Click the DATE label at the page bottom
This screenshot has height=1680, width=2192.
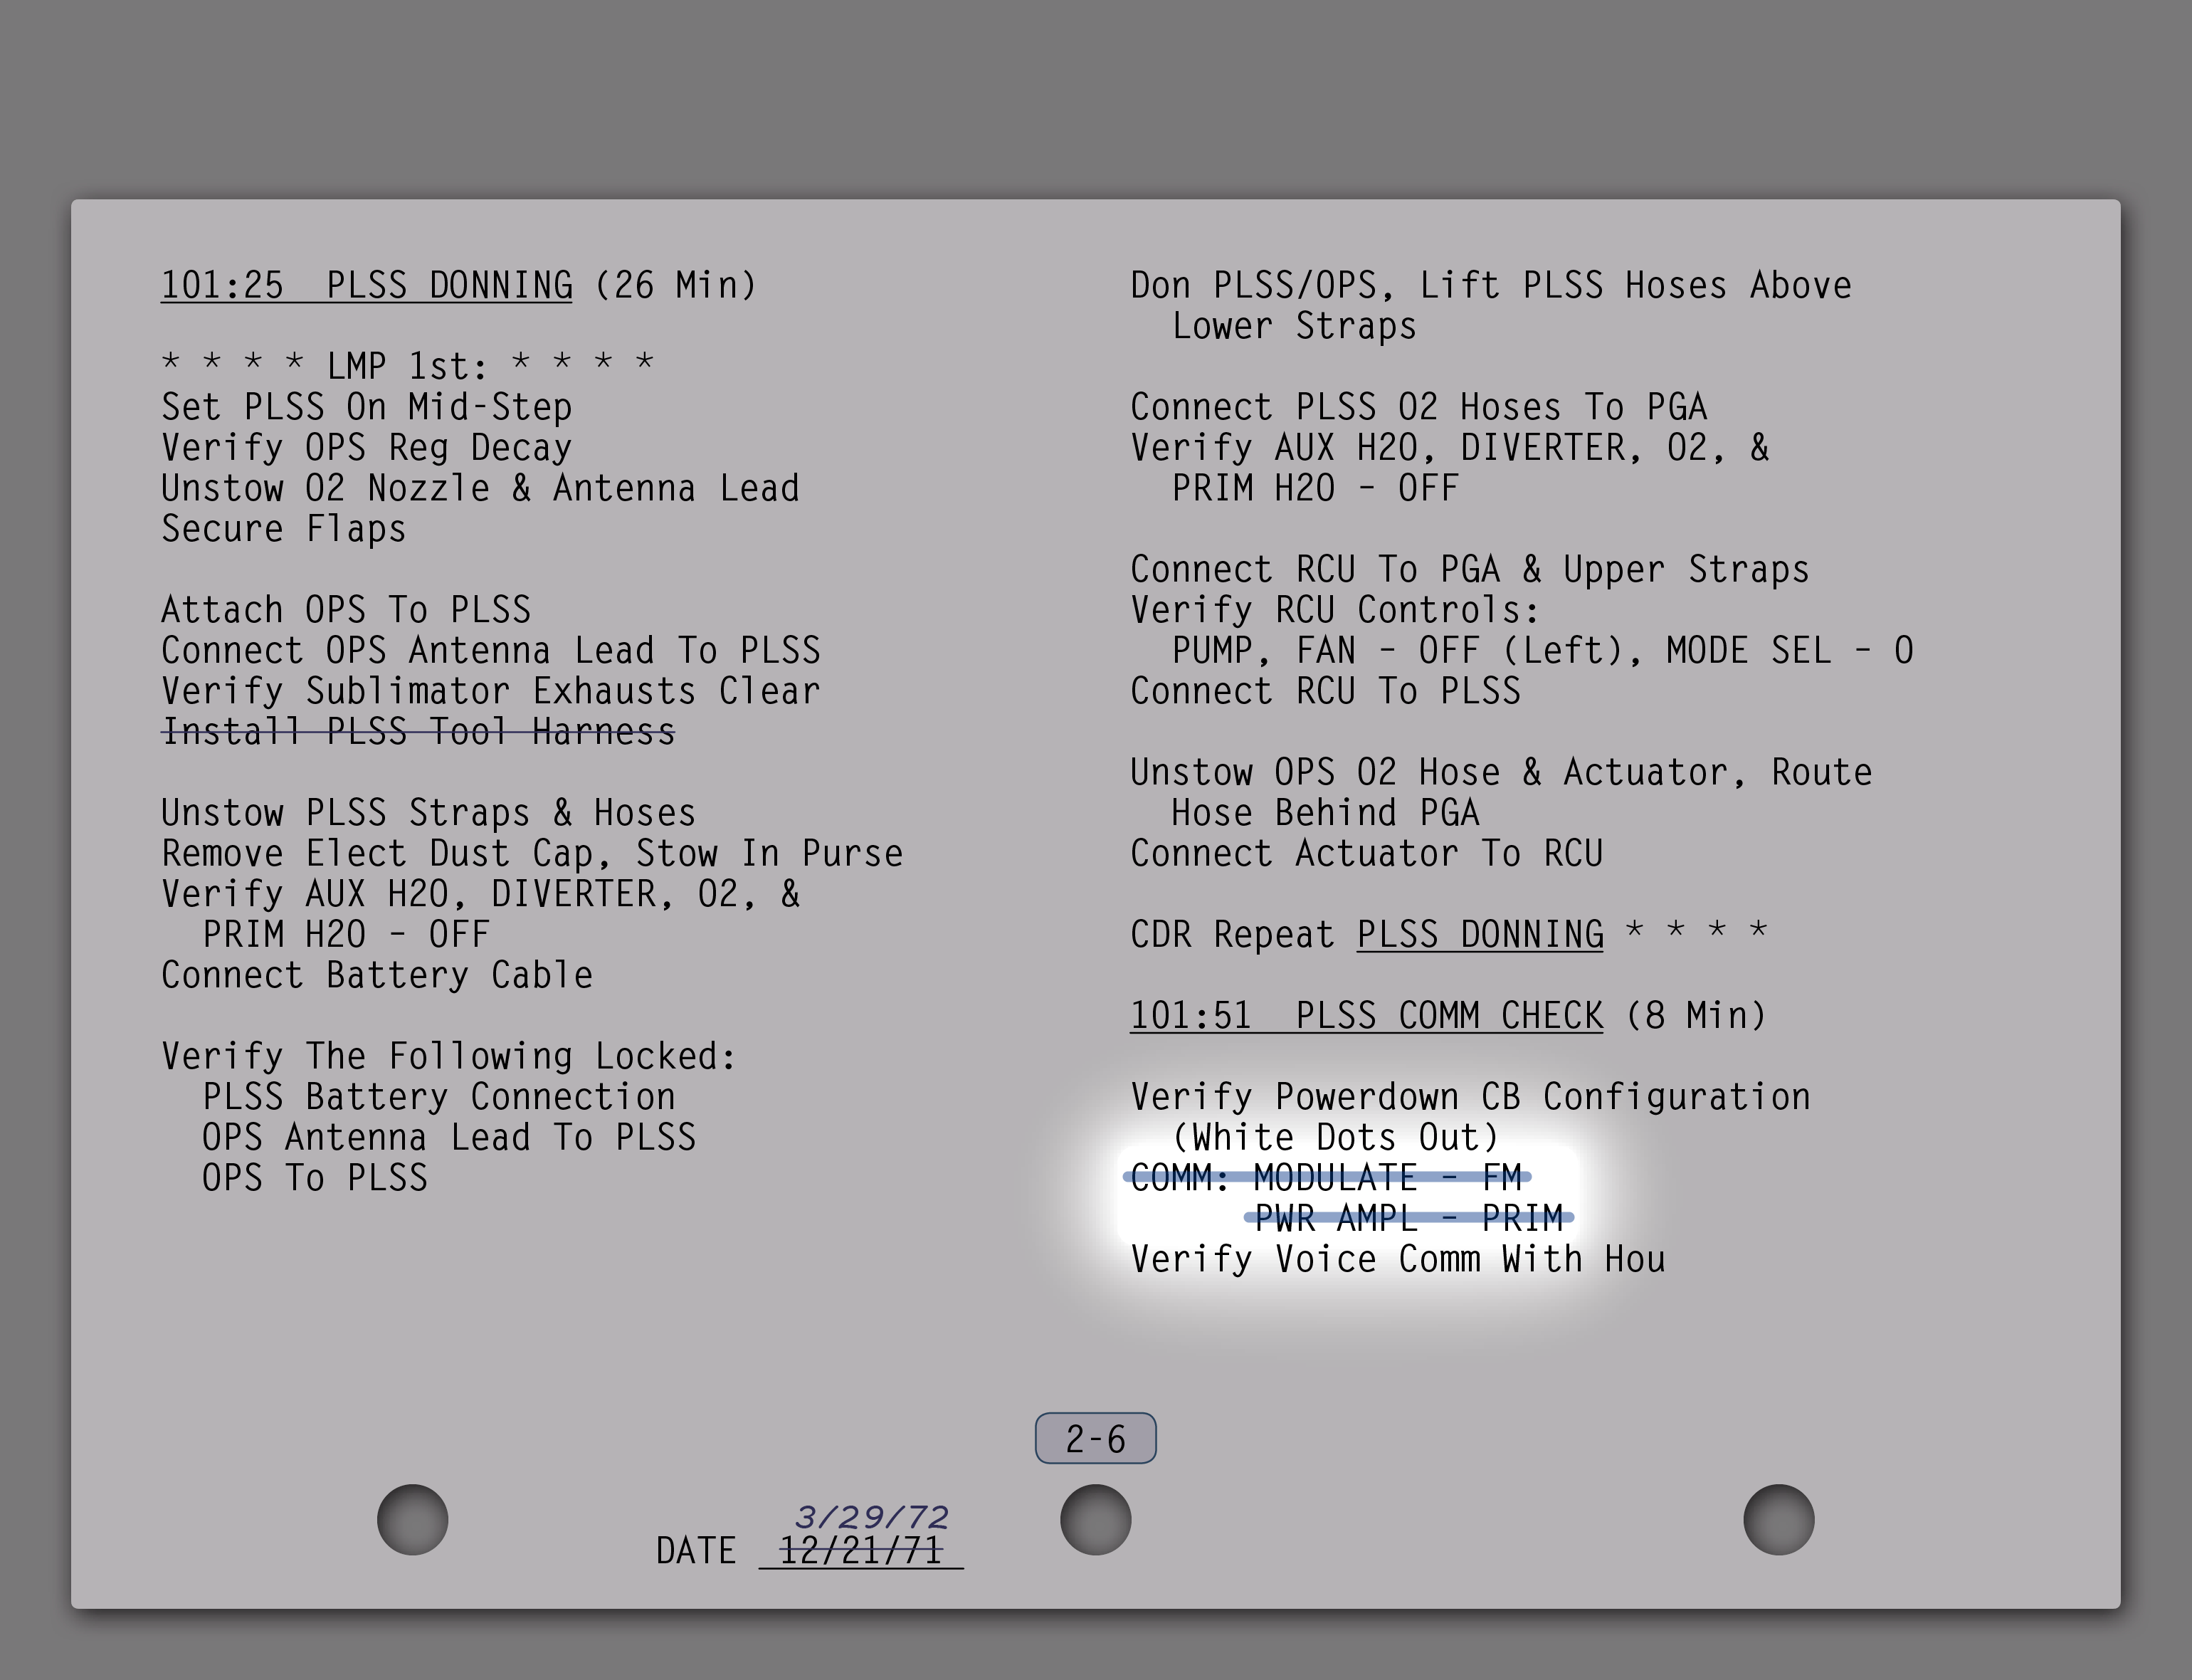696,1551
